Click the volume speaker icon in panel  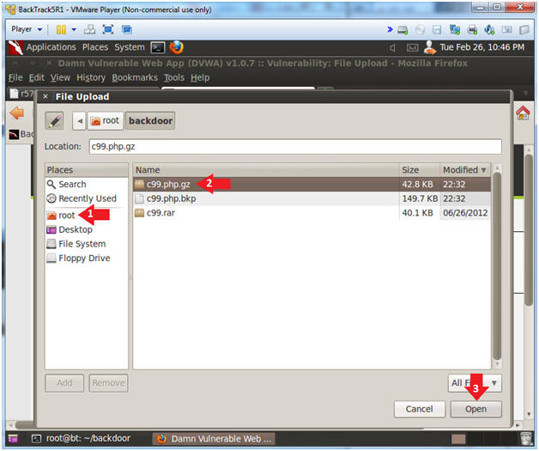392,48
